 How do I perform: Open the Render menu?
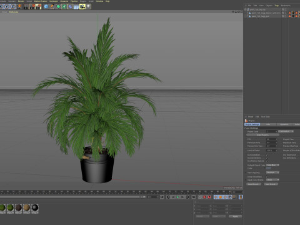[21, 1]
